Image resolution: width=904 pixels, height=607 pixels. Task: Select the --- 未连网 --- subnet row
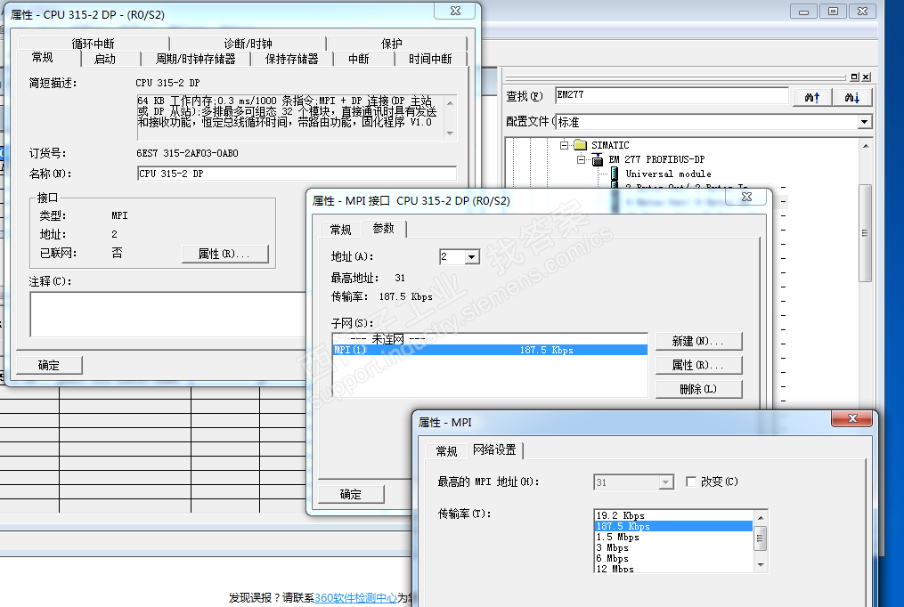(x=490, y=339)
